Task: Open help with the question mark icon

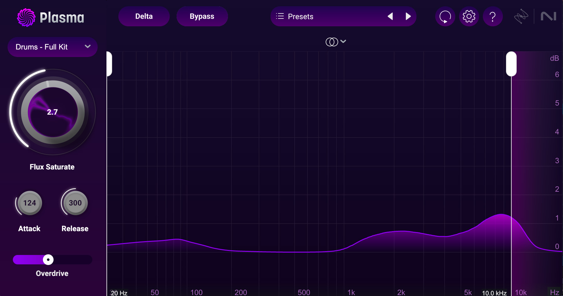Action: 493,17
